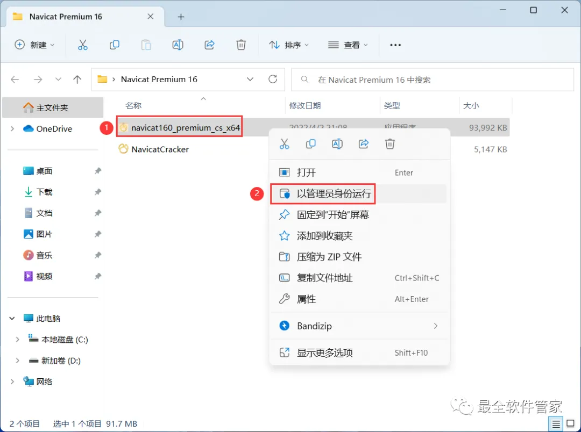The width and height of the screenshot is (581, 432).
Task: Select 打开 in the context menu
Action: pos(359,172)
